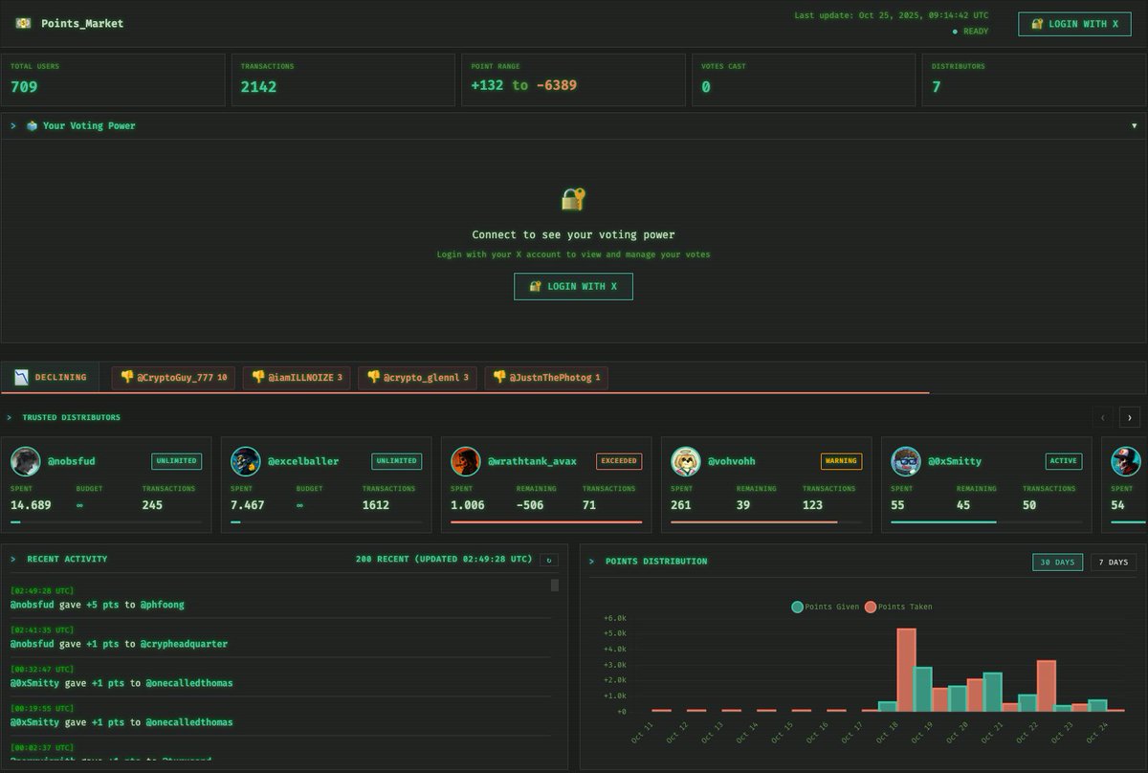
Task: Open the @JustnThePhotog declining chip
Action: point(546,377)
